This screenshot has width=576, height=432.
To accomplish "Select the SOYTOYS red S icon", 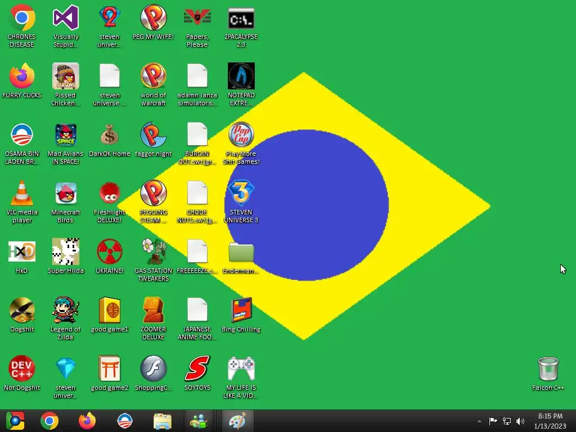I will [x=197, y=369].
